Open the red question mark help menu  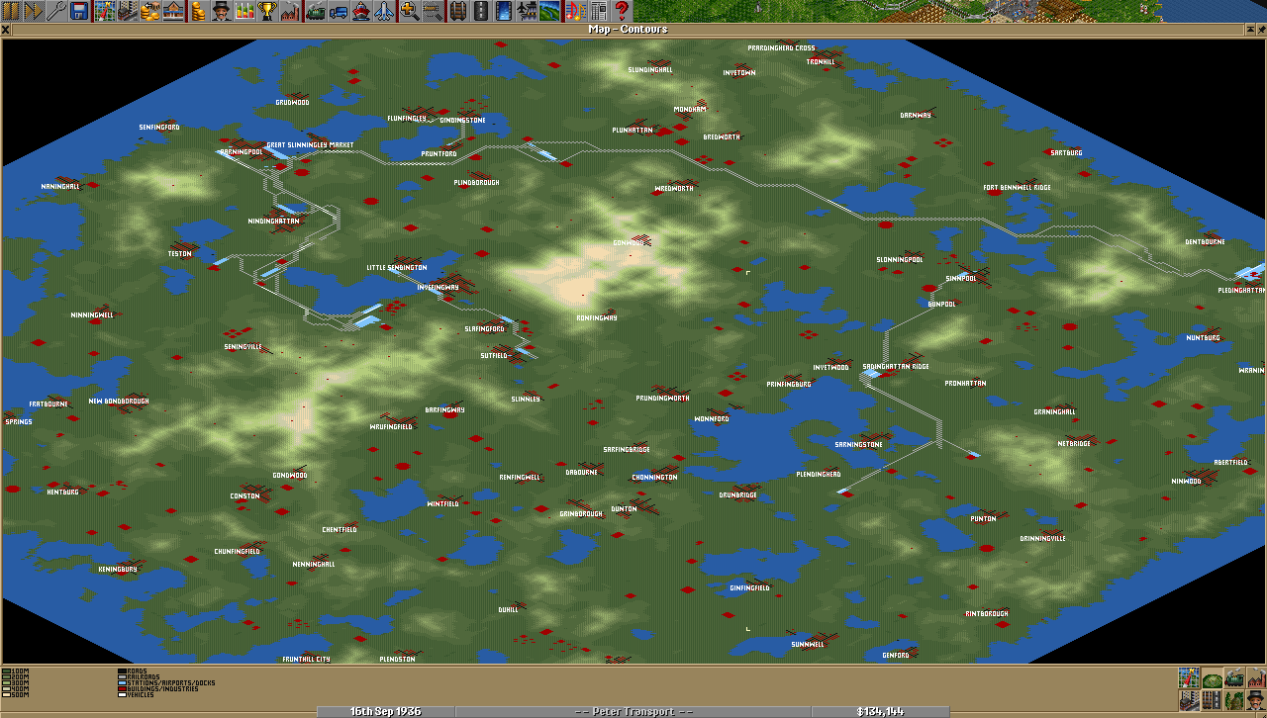pyautogui.click(x=621, y=11)
